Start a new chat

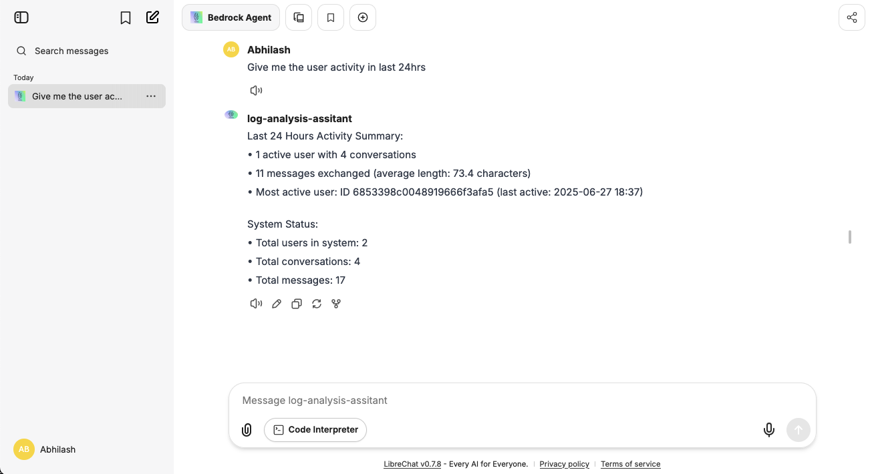tap(152, 17)
